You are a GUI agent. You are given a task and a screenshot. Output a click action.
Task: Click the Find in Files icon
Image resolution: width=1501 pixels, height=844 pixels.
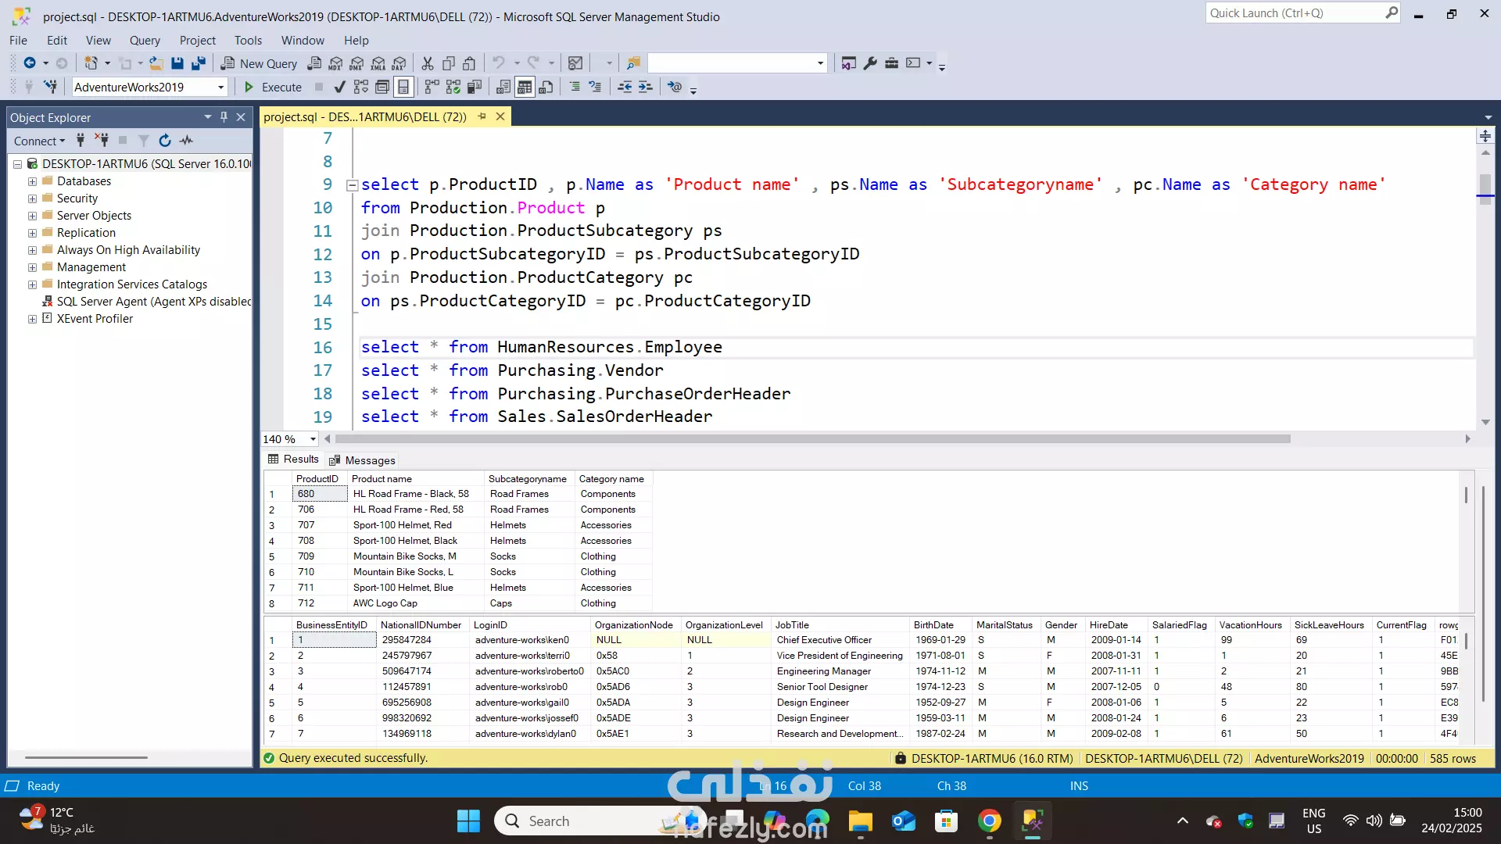click(633, 63)
